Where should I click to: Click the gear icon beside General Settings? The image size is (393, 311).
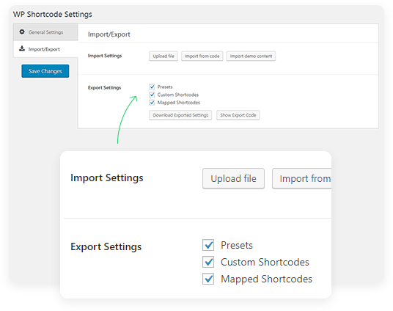coord(22,32)
